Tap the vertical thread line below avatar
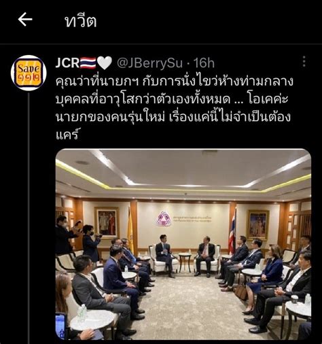The width and height of the screenshot is (322, 344). pos(29,218)
